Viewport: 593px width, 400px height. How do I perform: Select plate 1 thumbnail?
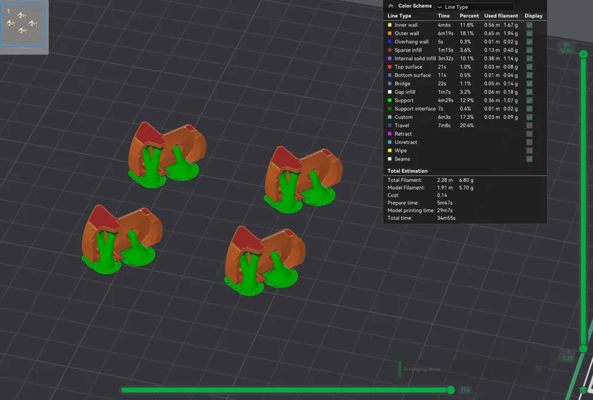[23, 24]
